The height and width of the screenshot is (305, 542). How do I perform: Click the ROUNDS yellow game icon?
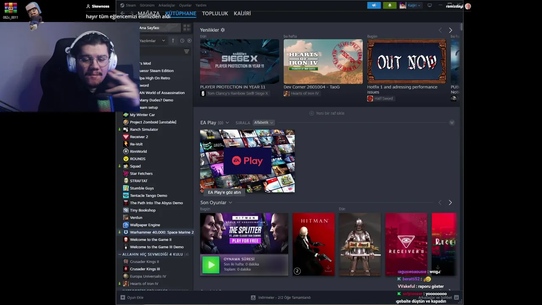126,159
